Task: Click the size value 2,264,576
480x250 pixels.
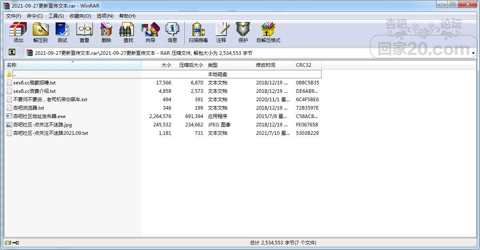Action: click(x=160, y=116)
